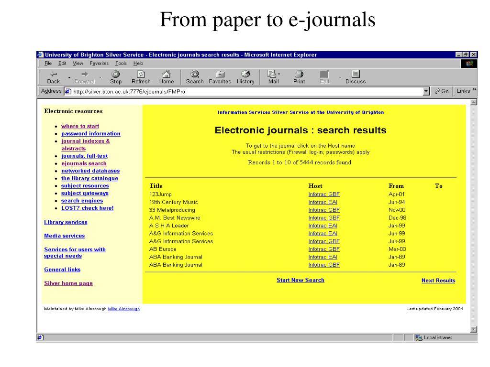
Task: Refresh the current page
Action: [x=141, y=77]
